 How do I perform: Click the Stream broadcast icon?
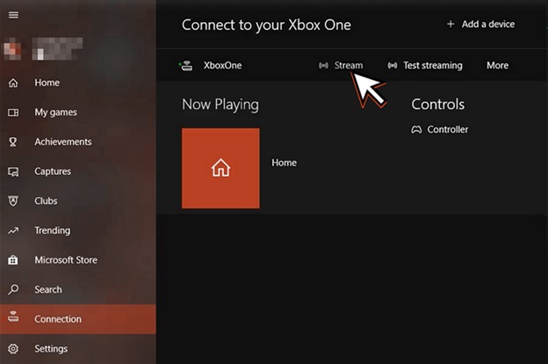(324, 65)
